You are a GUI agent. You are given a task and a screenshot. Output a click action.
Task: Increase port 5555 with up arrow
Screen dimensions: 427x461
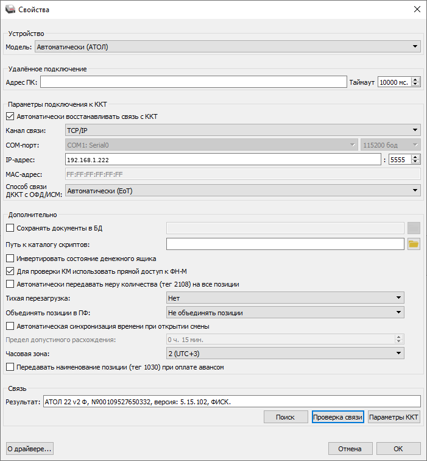click(x=415, y=157)
